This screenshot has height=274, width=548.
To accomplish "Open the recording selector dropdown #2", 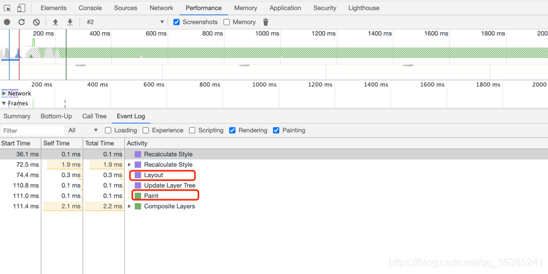I will coord(125,22).
